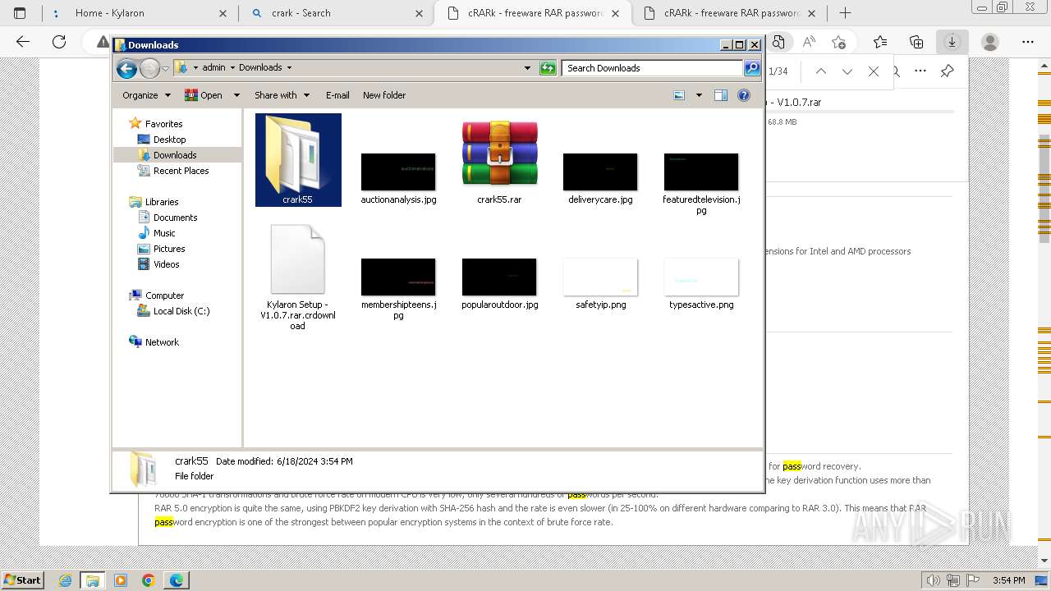The width and height of the screenshot is (1051, 591).
Task: Open the address bar history dropdown
Action: tap(527, 68)
